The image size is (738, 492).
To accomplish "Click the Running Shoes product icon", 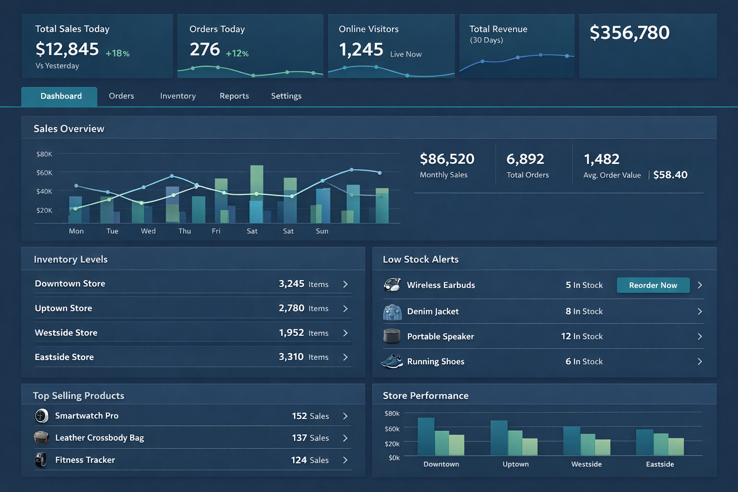I will coord(392,361).
